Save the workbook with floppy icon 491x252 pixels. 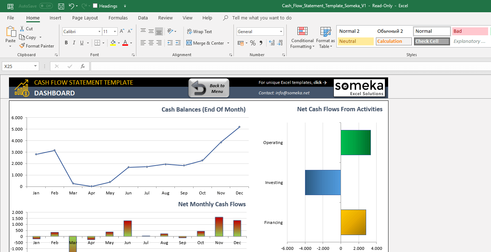pos(61,6)
